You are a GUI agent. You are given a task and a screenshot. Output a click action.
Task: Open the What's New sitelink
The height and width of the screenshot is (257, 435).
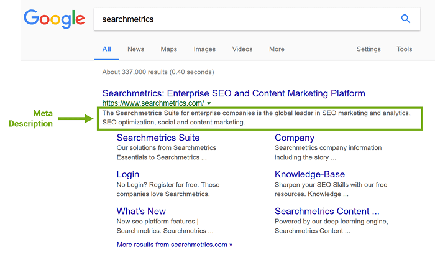coord(141,211)
